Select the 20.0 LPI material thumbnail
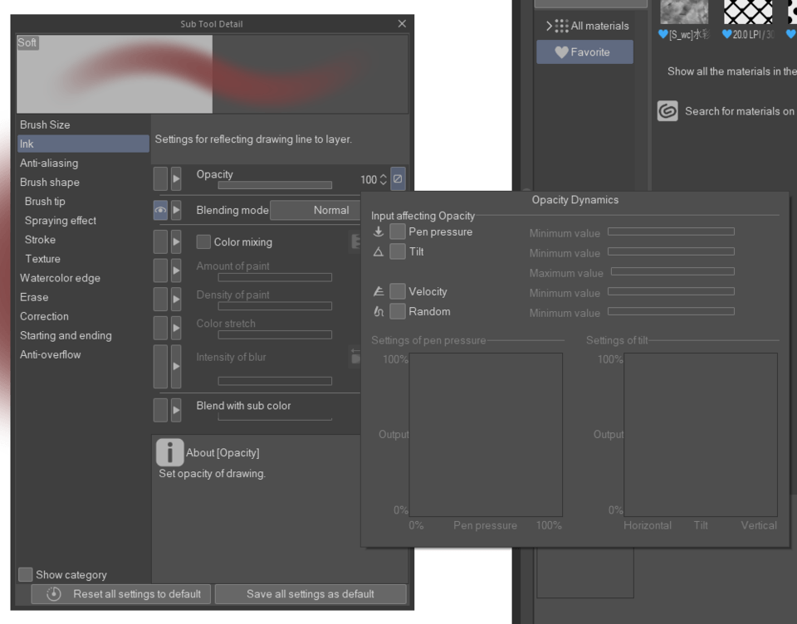 [x=748, y=12]
